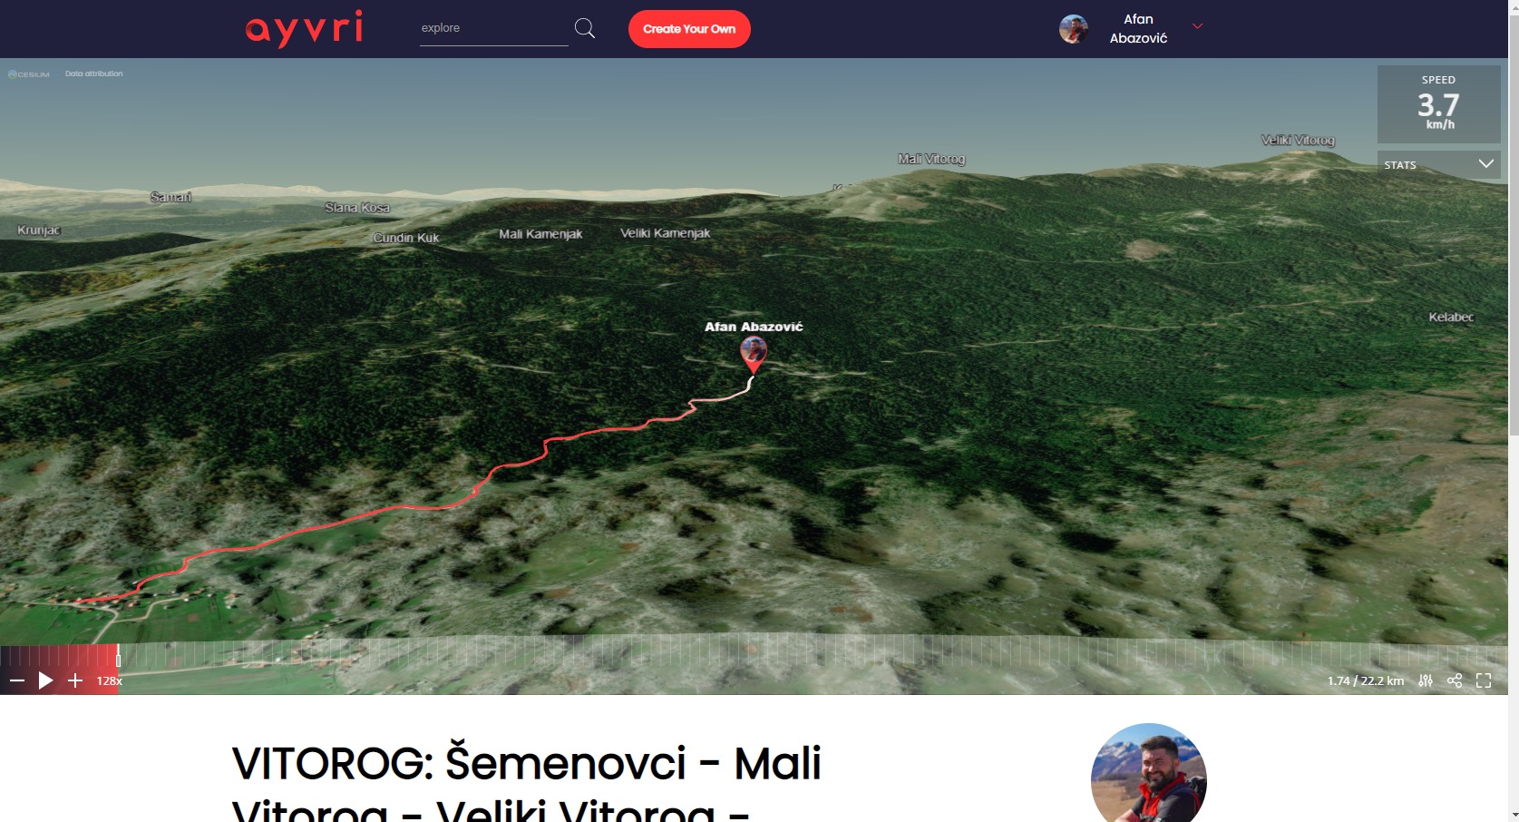This screenshot has height=822, width=1519.
Task: Open the settings sliders icon
Action: point(1426,680)
